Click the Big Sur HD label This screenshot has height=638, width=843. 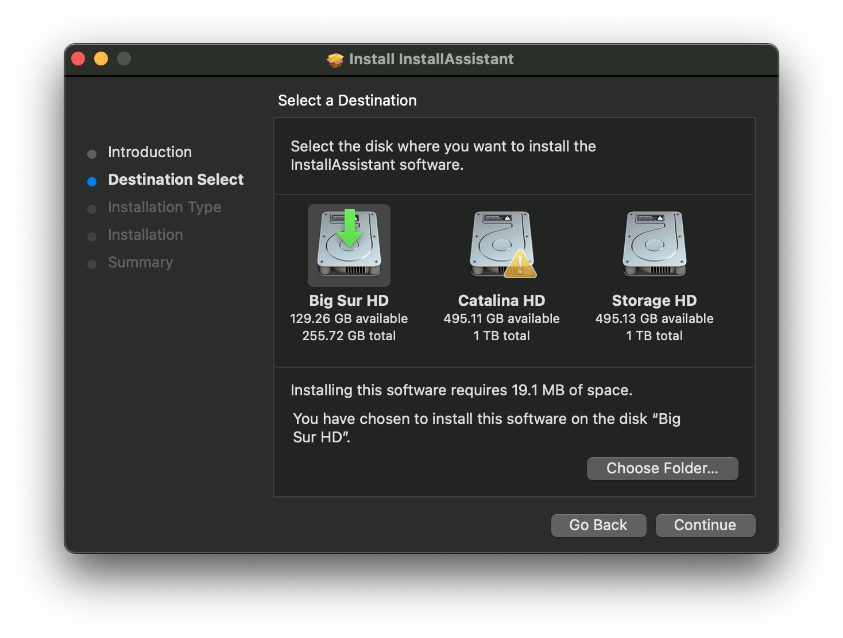coord(349,301)
